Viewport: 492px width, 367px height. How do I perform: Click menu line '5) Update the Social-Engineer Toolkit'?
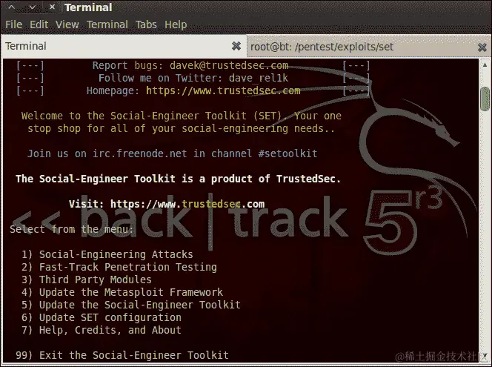131,305
